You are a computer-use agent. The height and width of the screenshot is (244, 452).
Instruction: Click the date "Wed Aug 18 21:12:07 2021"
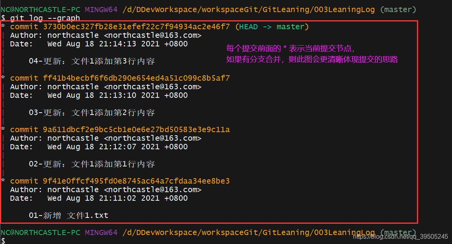(104, 147)
